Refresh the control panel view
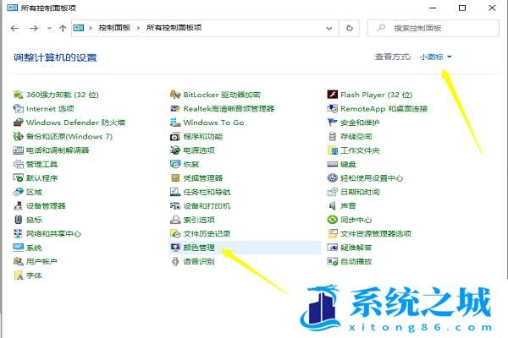The width and height of the screenshot is (508, 338). click(x=349, y=28)
